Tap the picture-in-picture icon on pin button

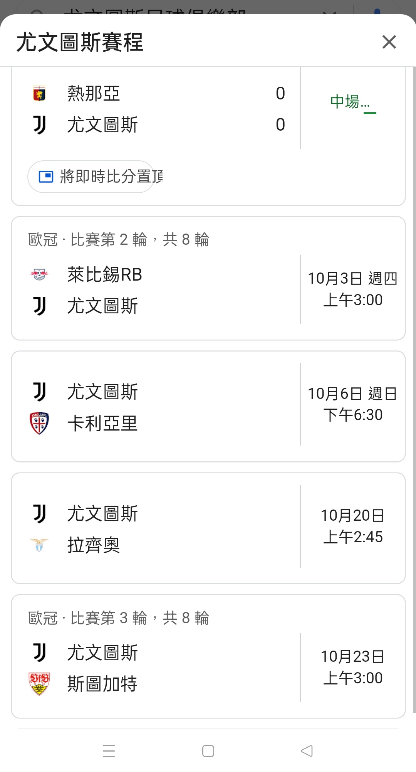point(46,177)
